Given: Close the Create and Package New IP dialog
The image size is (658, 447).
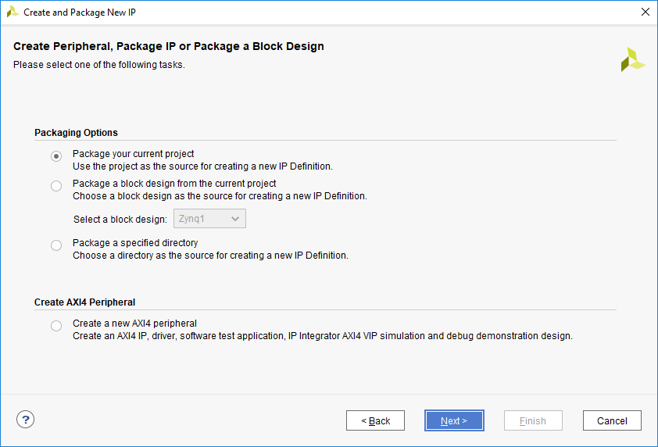Looking at the screenshot, I should (x=645, y=12).
